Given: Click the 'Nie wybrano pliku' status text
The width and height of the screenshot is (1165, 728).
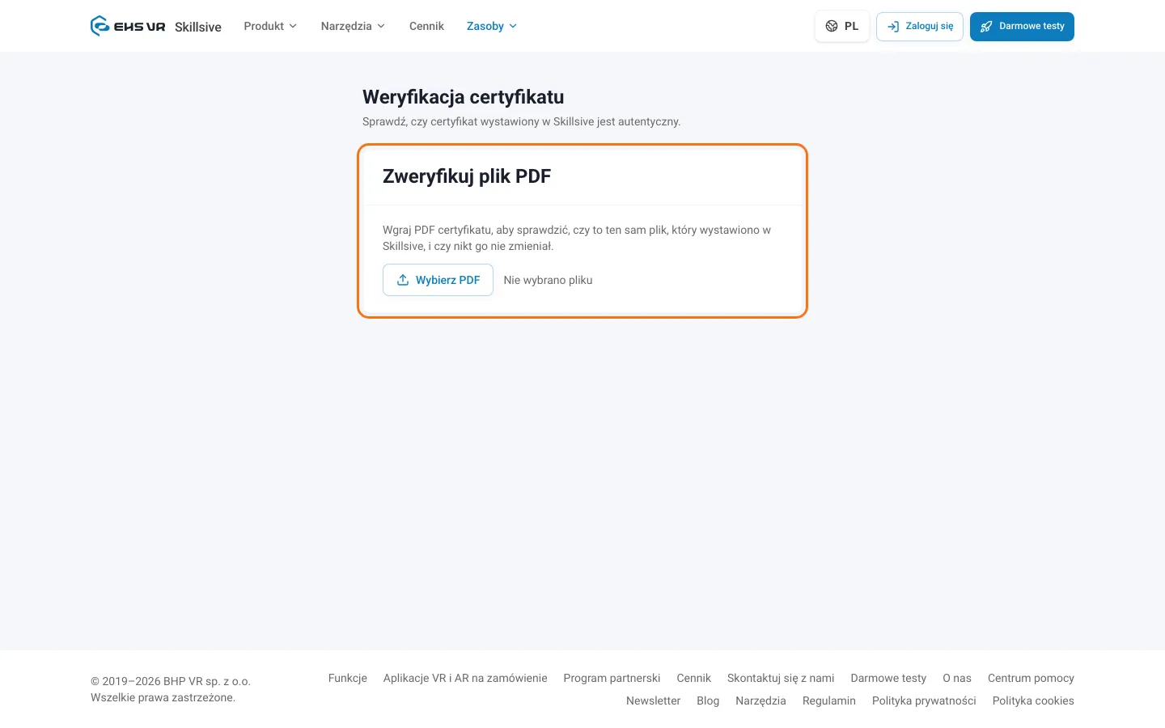Looking at the screenshot, I should point(548,280).
